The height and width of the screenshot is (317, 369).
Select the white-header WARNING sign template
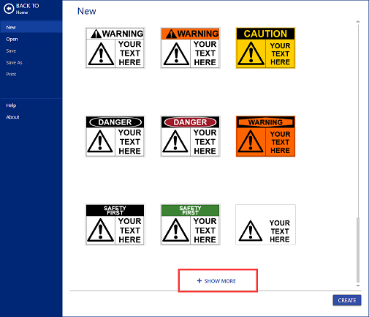click(115, 48)
